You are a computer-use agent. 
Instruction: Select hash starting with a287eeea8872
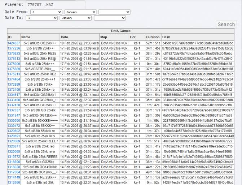[198, 177]
